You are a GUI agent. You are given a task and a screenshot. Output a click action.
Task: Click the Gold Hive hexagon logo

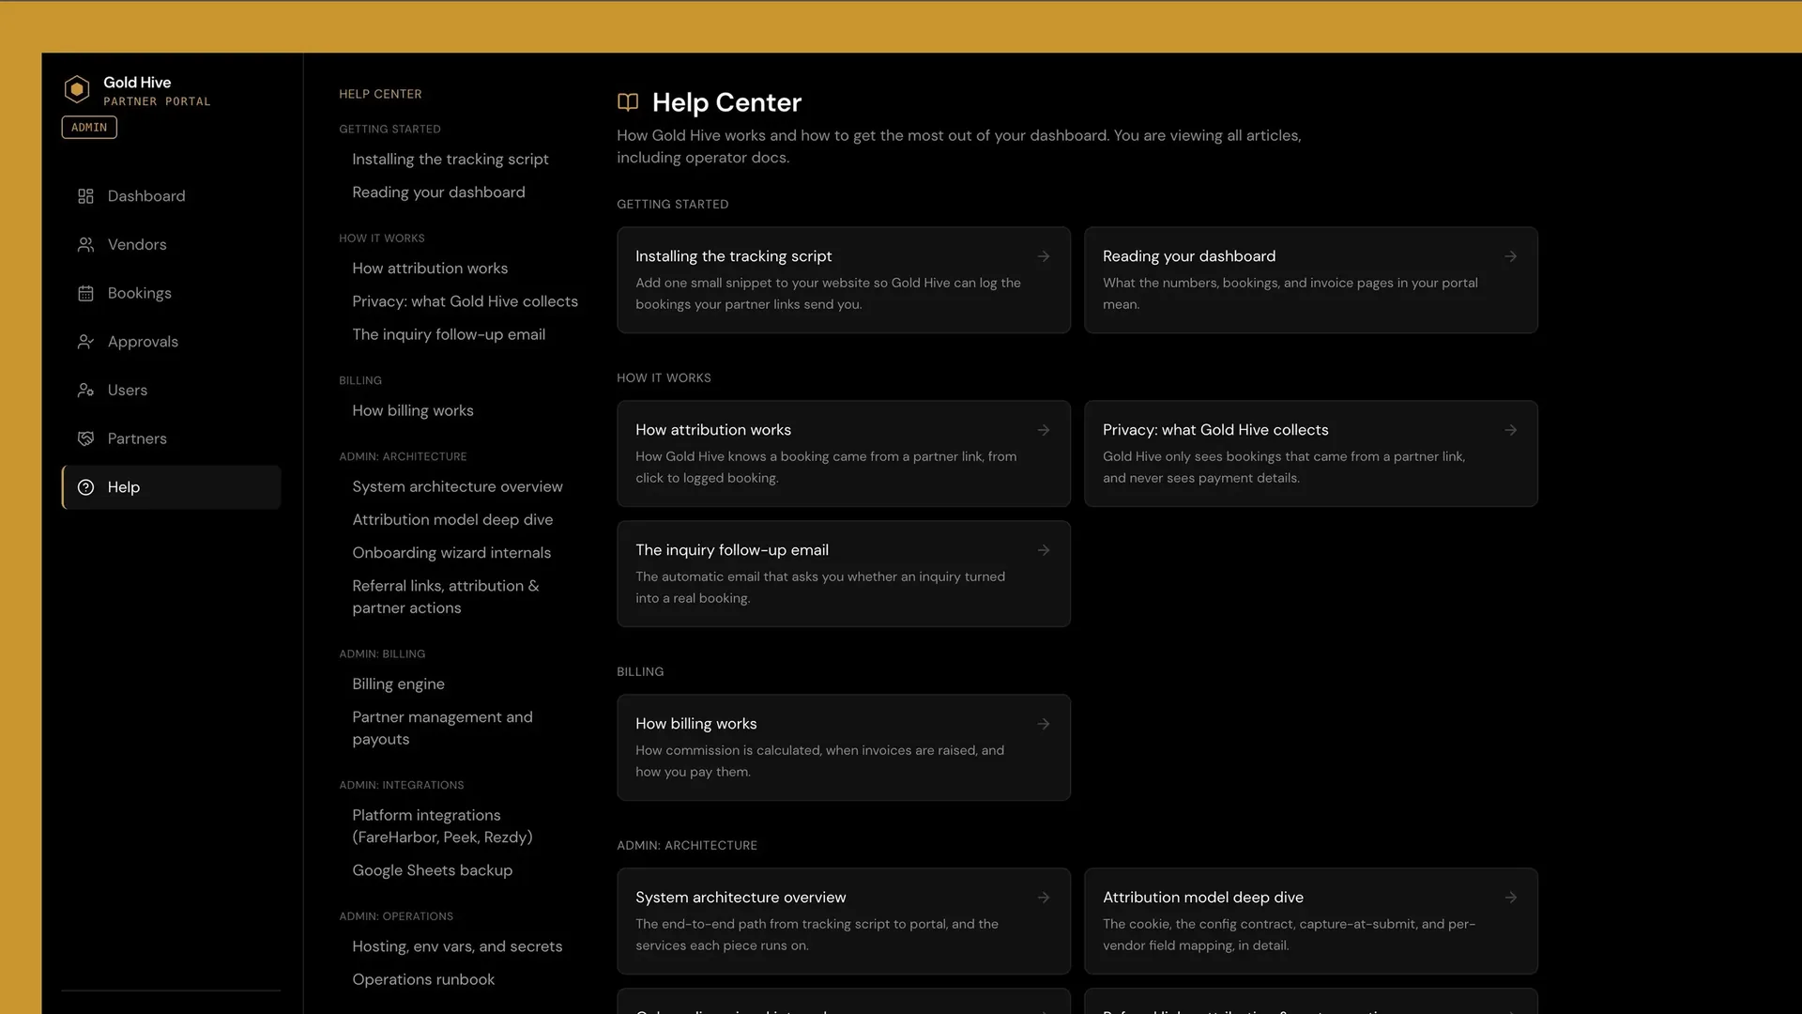tap(77, 90)
